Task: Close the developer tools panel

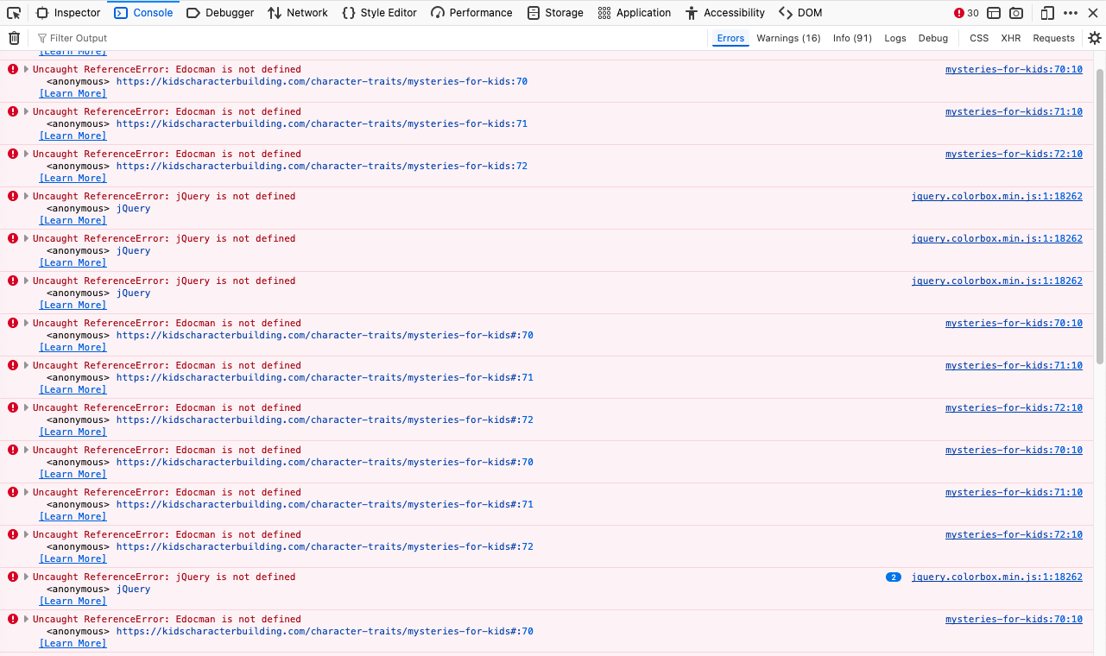Action: pyautogui.click(x=1093, y=13)
